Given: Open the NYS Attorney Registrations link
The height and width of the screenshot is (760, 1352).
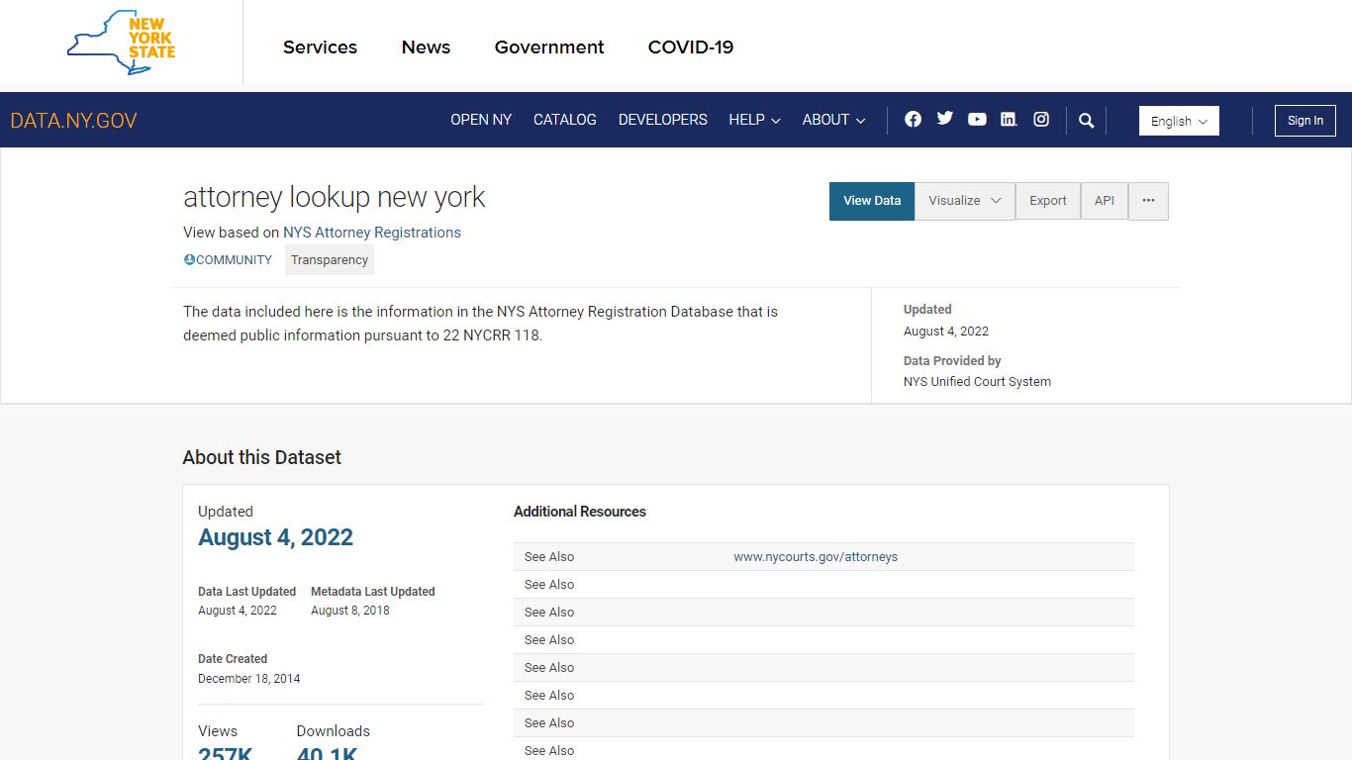Looking at the screenshot, I should point(372,233).
